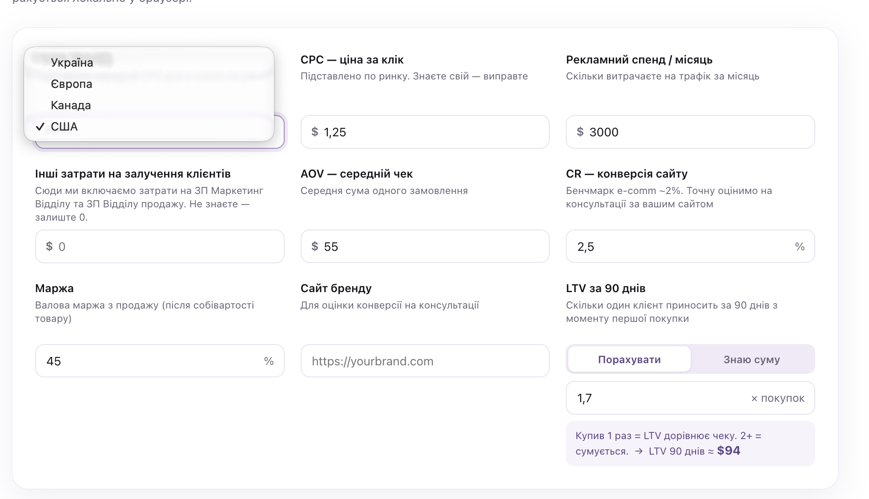The height and width of the screenshot is (499, 869).
Task: Switch to the Порахувати LTV option
Action: coord(629,359)
